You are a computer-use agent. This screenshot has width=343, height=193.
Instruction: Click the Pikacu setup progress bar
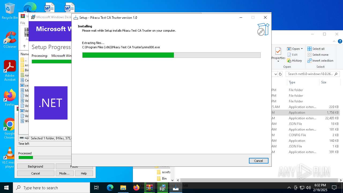[171, 55]
